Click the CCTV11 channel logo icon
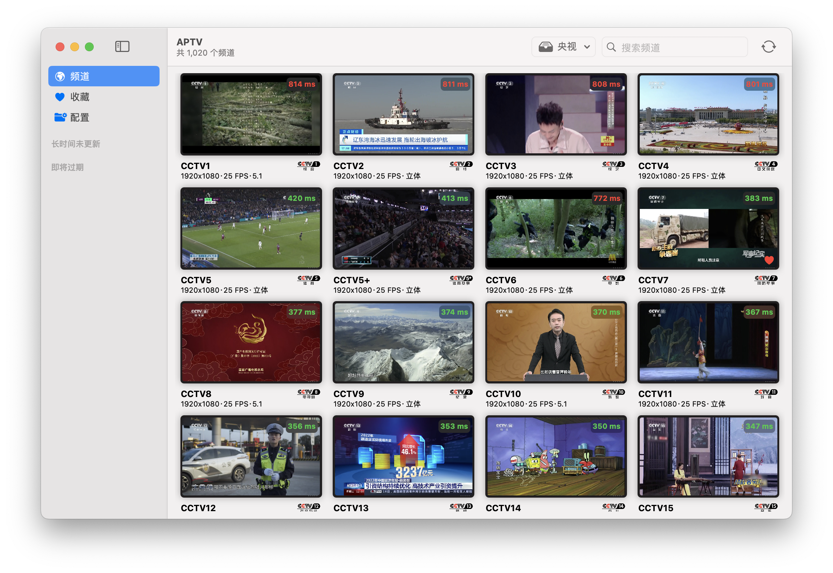 (766, 394)
